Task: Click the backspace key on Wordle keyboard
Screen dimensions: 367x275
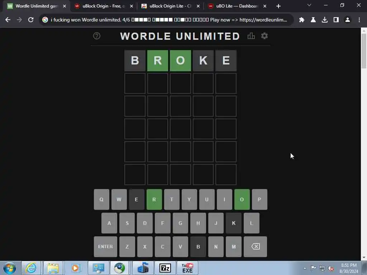Action: 255,247
